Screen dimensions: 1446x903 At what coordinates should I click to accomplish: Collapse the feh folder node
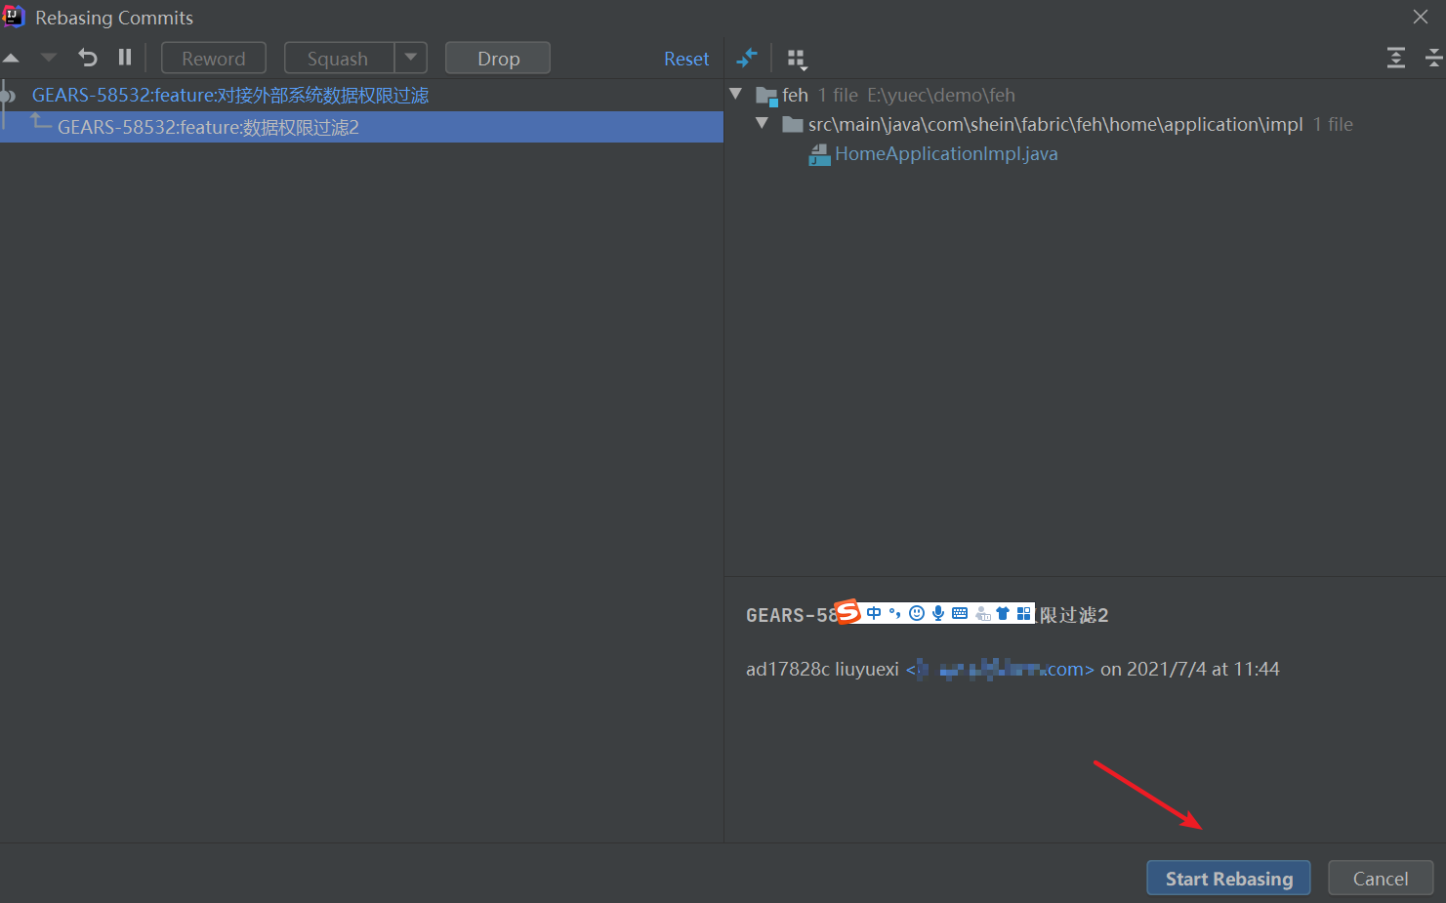[735, 94]
